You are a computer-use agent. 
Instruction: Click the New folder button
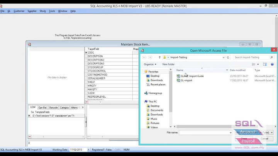(168, 64)
